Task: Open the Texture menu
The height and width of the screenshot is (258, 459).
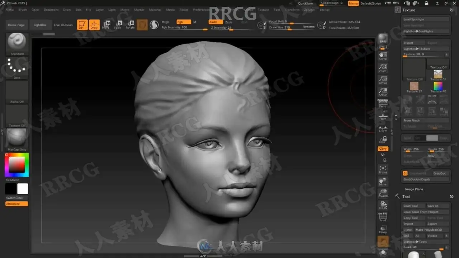Action: click(x=264, y=10)
